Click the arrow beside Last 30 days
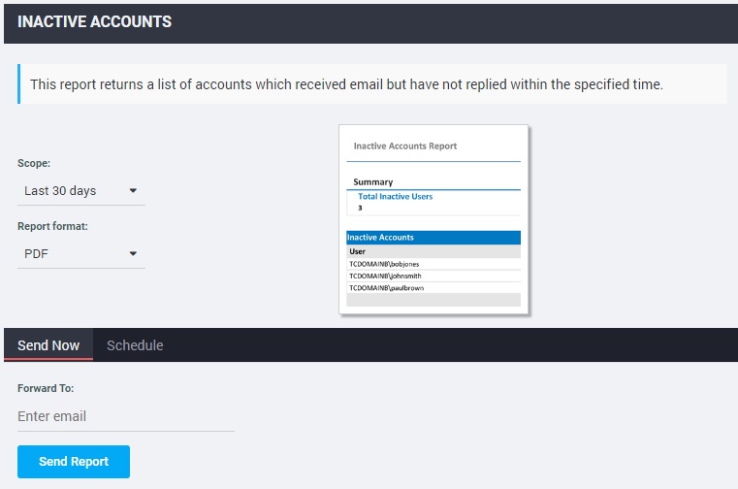This screenshot has width=738, height=489. tap(133, 191)
